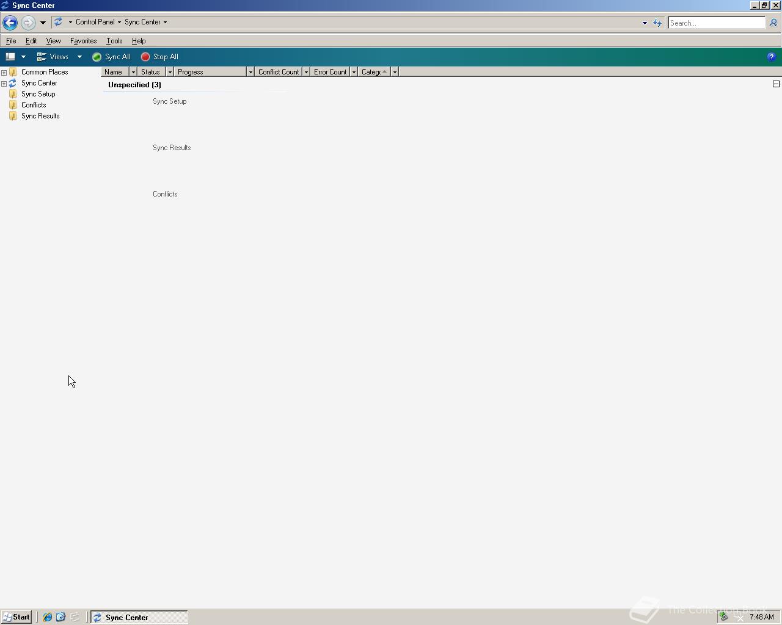Open the dropdown before Control Panel breadcrumb

(x=70, y=22)
